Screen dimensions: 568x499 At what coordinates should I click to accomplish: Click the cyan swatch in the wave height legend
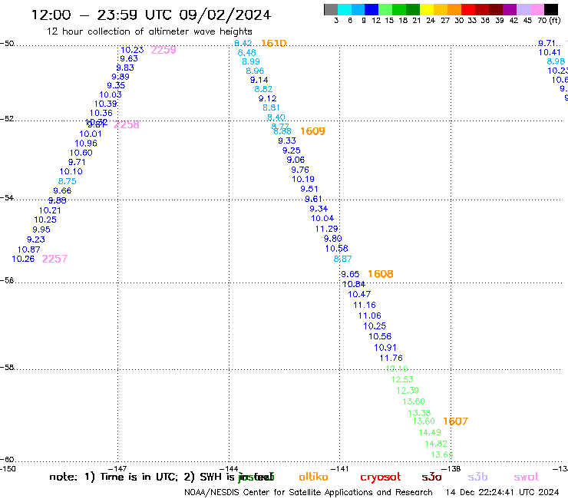click(x=345, y=9)
